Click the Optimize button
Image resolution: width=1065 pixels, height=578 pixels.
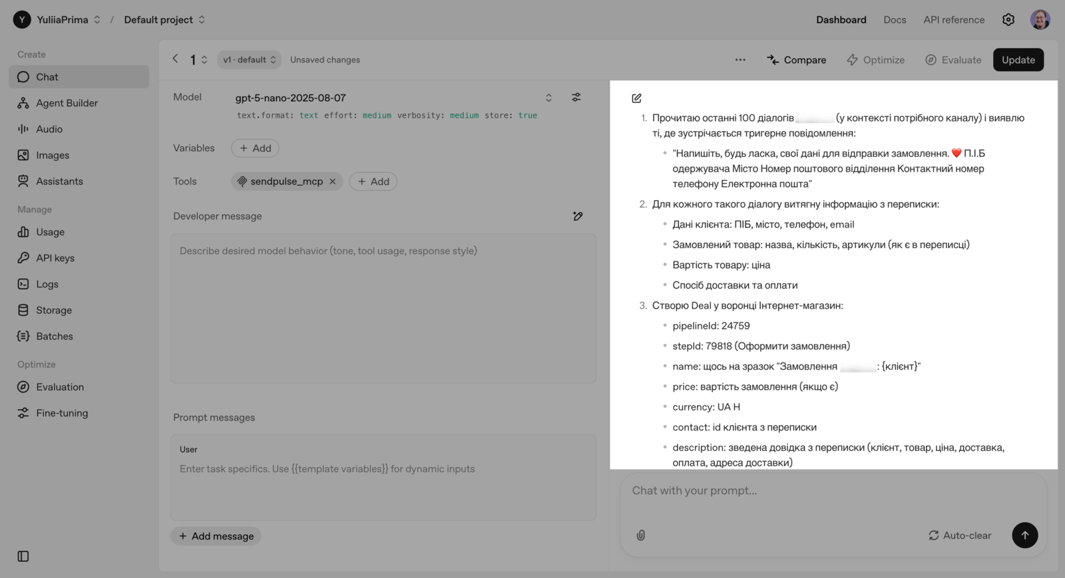tap(876, 60)
